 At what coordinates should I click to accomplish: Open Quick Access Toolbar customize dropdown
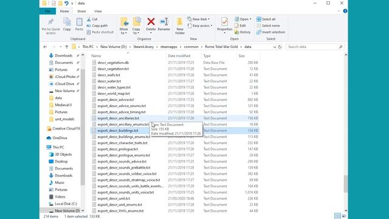pyautogui.click(x=72, y=3)
